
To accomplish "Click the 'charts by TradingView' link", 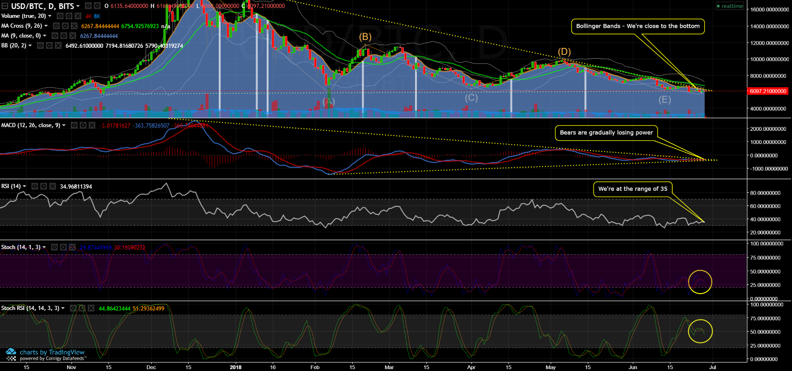I will 52,352.
